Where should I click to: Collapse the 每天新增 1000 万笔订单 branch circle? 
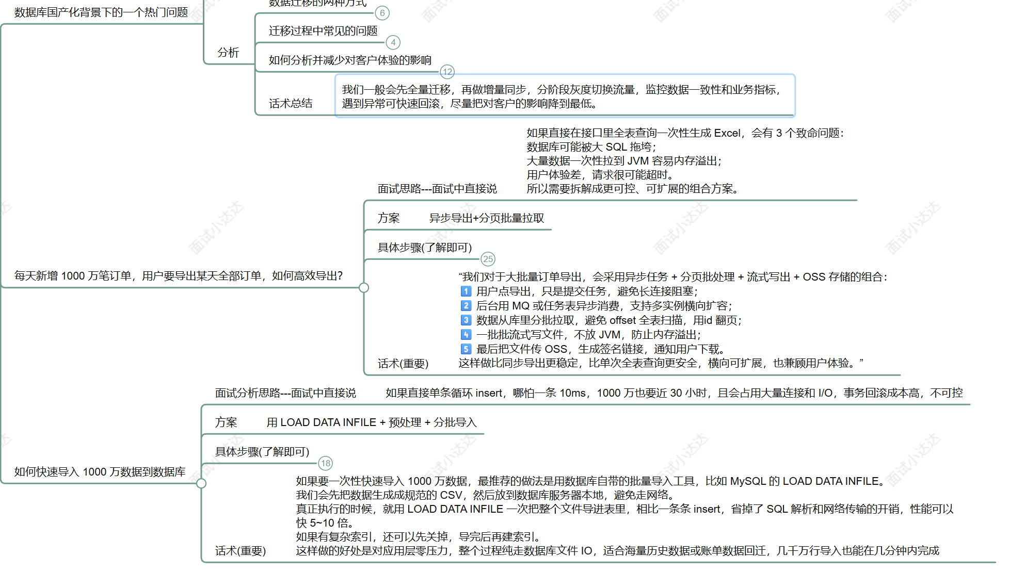tap(364, 288)
